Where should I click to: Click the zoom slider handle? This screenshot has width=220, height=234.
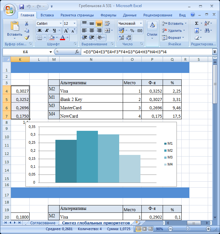tap(188, 229)
